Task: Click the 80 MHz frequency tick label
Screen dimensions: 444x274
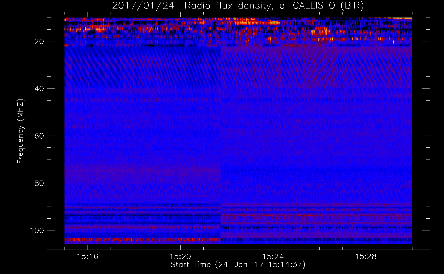Action: point(39,183)
